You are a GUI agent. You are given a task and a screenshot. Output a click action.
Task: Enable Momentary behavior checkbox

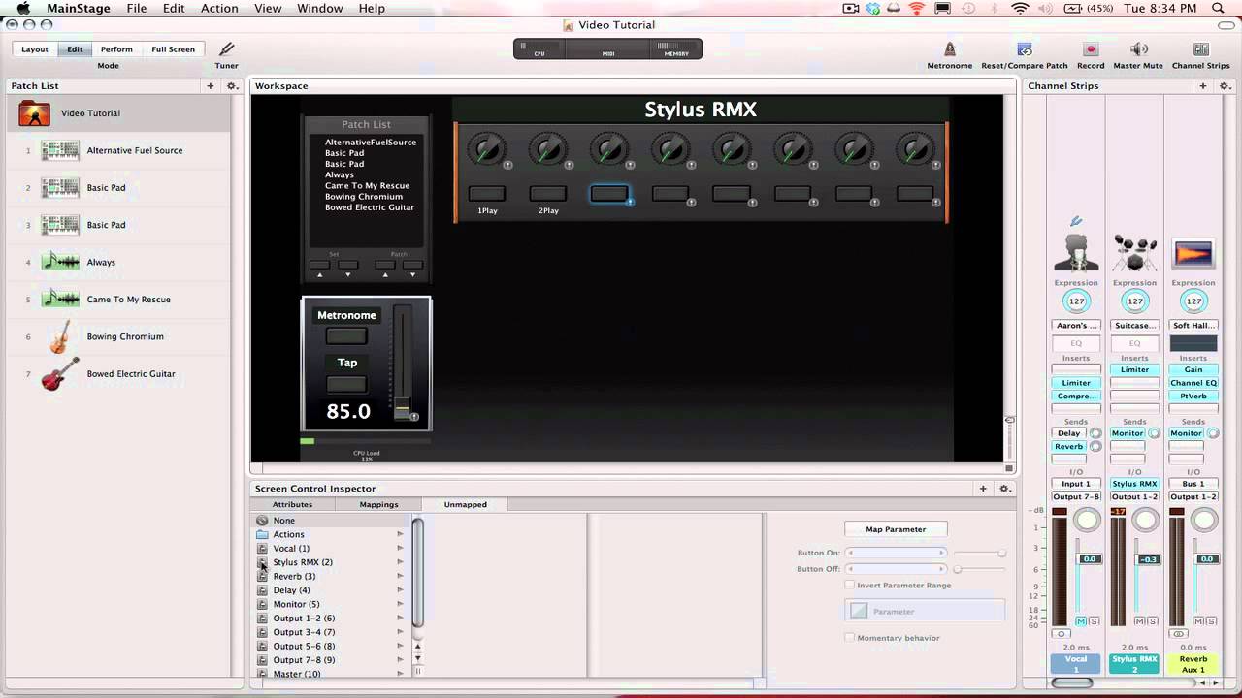pos(850,638)
